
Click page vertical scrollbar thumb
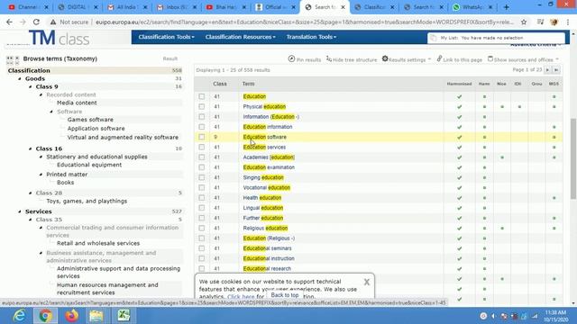[573, 158]
